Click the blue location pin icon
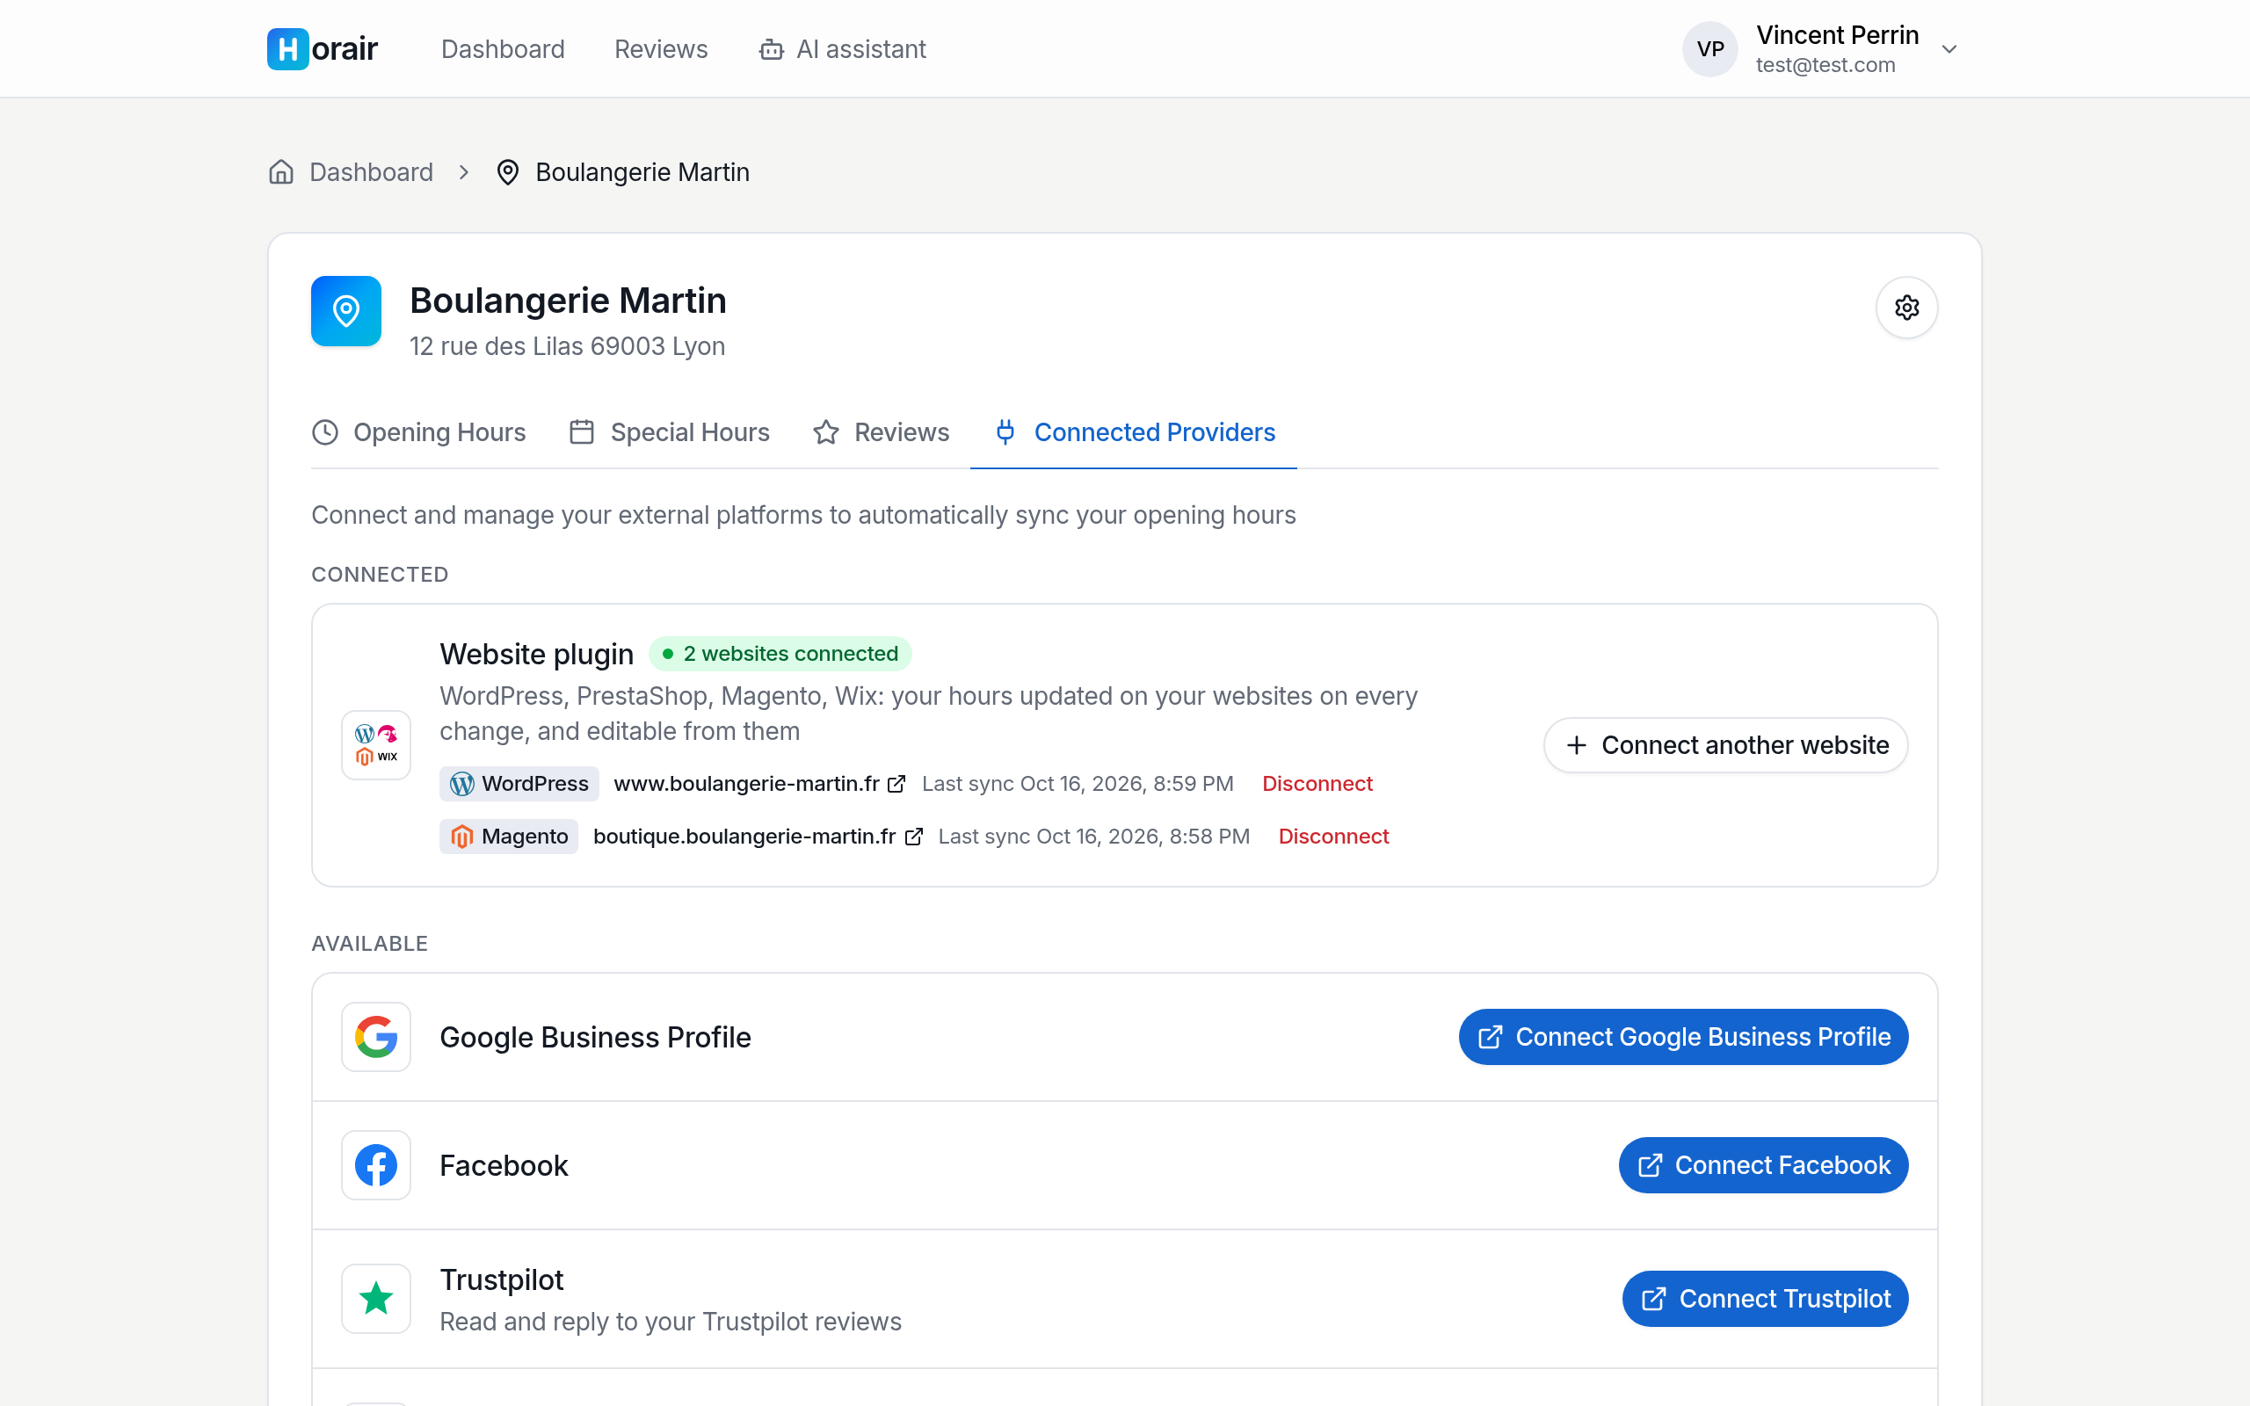Viewport: 2250px width, 1406px height. click(x=346, y=310)
